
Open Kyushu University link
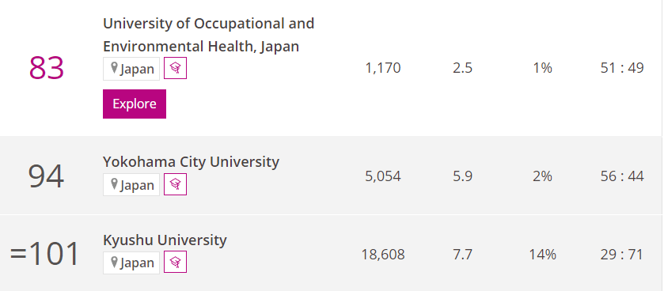pos(165,240)
